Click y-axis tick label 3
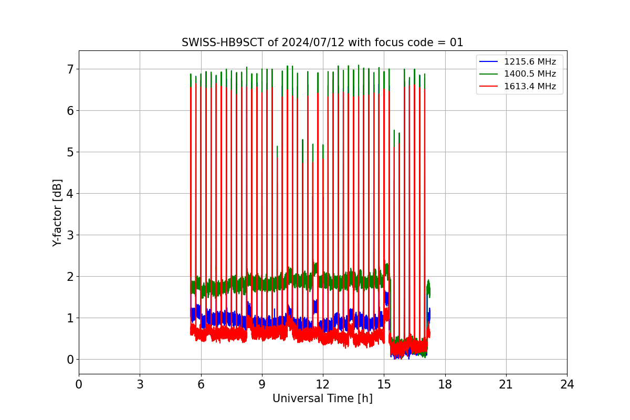The width and height of the screenshot is (630, 420). click(70, 235)
